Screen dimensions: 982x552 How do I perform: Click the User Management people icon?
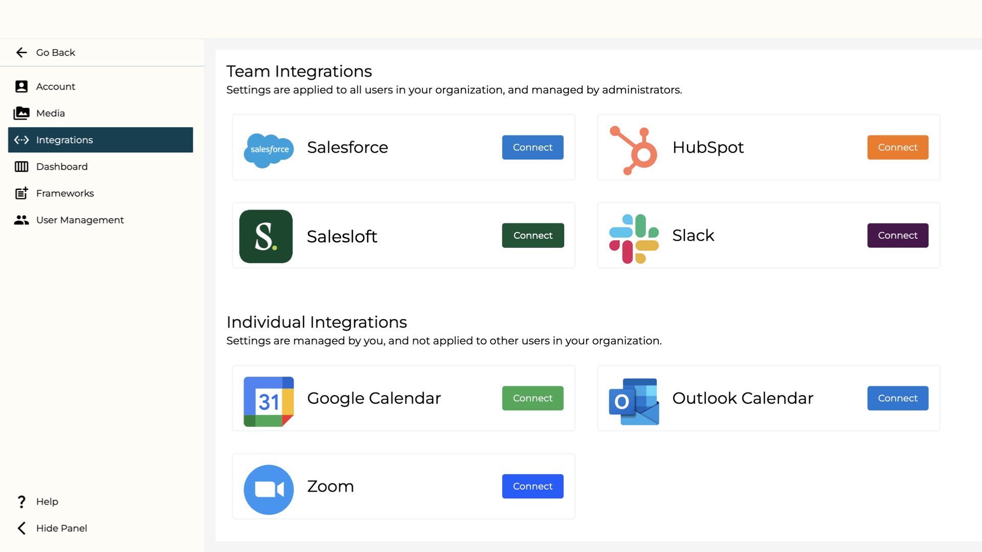point(21,220)
